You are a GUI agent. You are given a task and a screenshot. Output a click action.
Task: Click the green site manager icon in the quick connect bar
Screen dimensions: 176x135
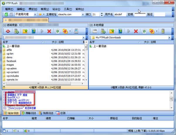pyautogui.click(x=6, y=14)
